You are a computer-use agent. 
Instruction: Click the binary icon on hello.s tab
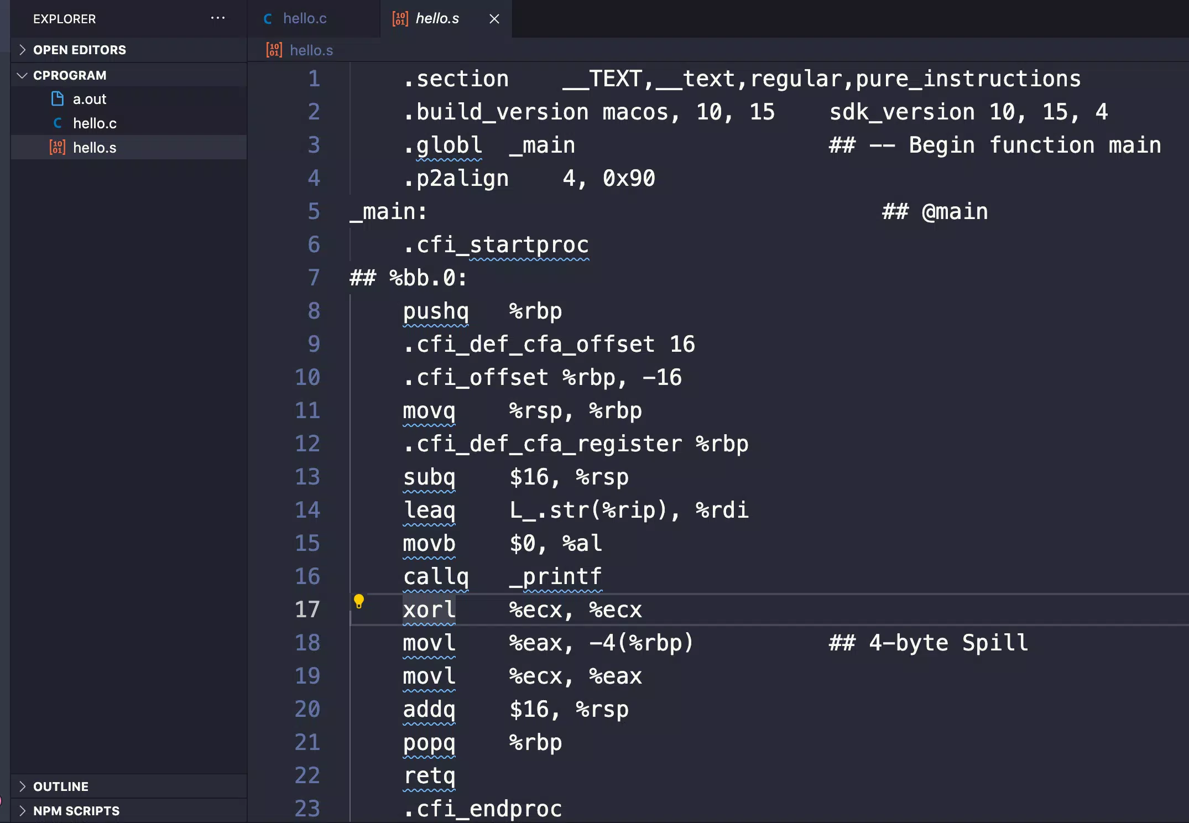point(400,19)
